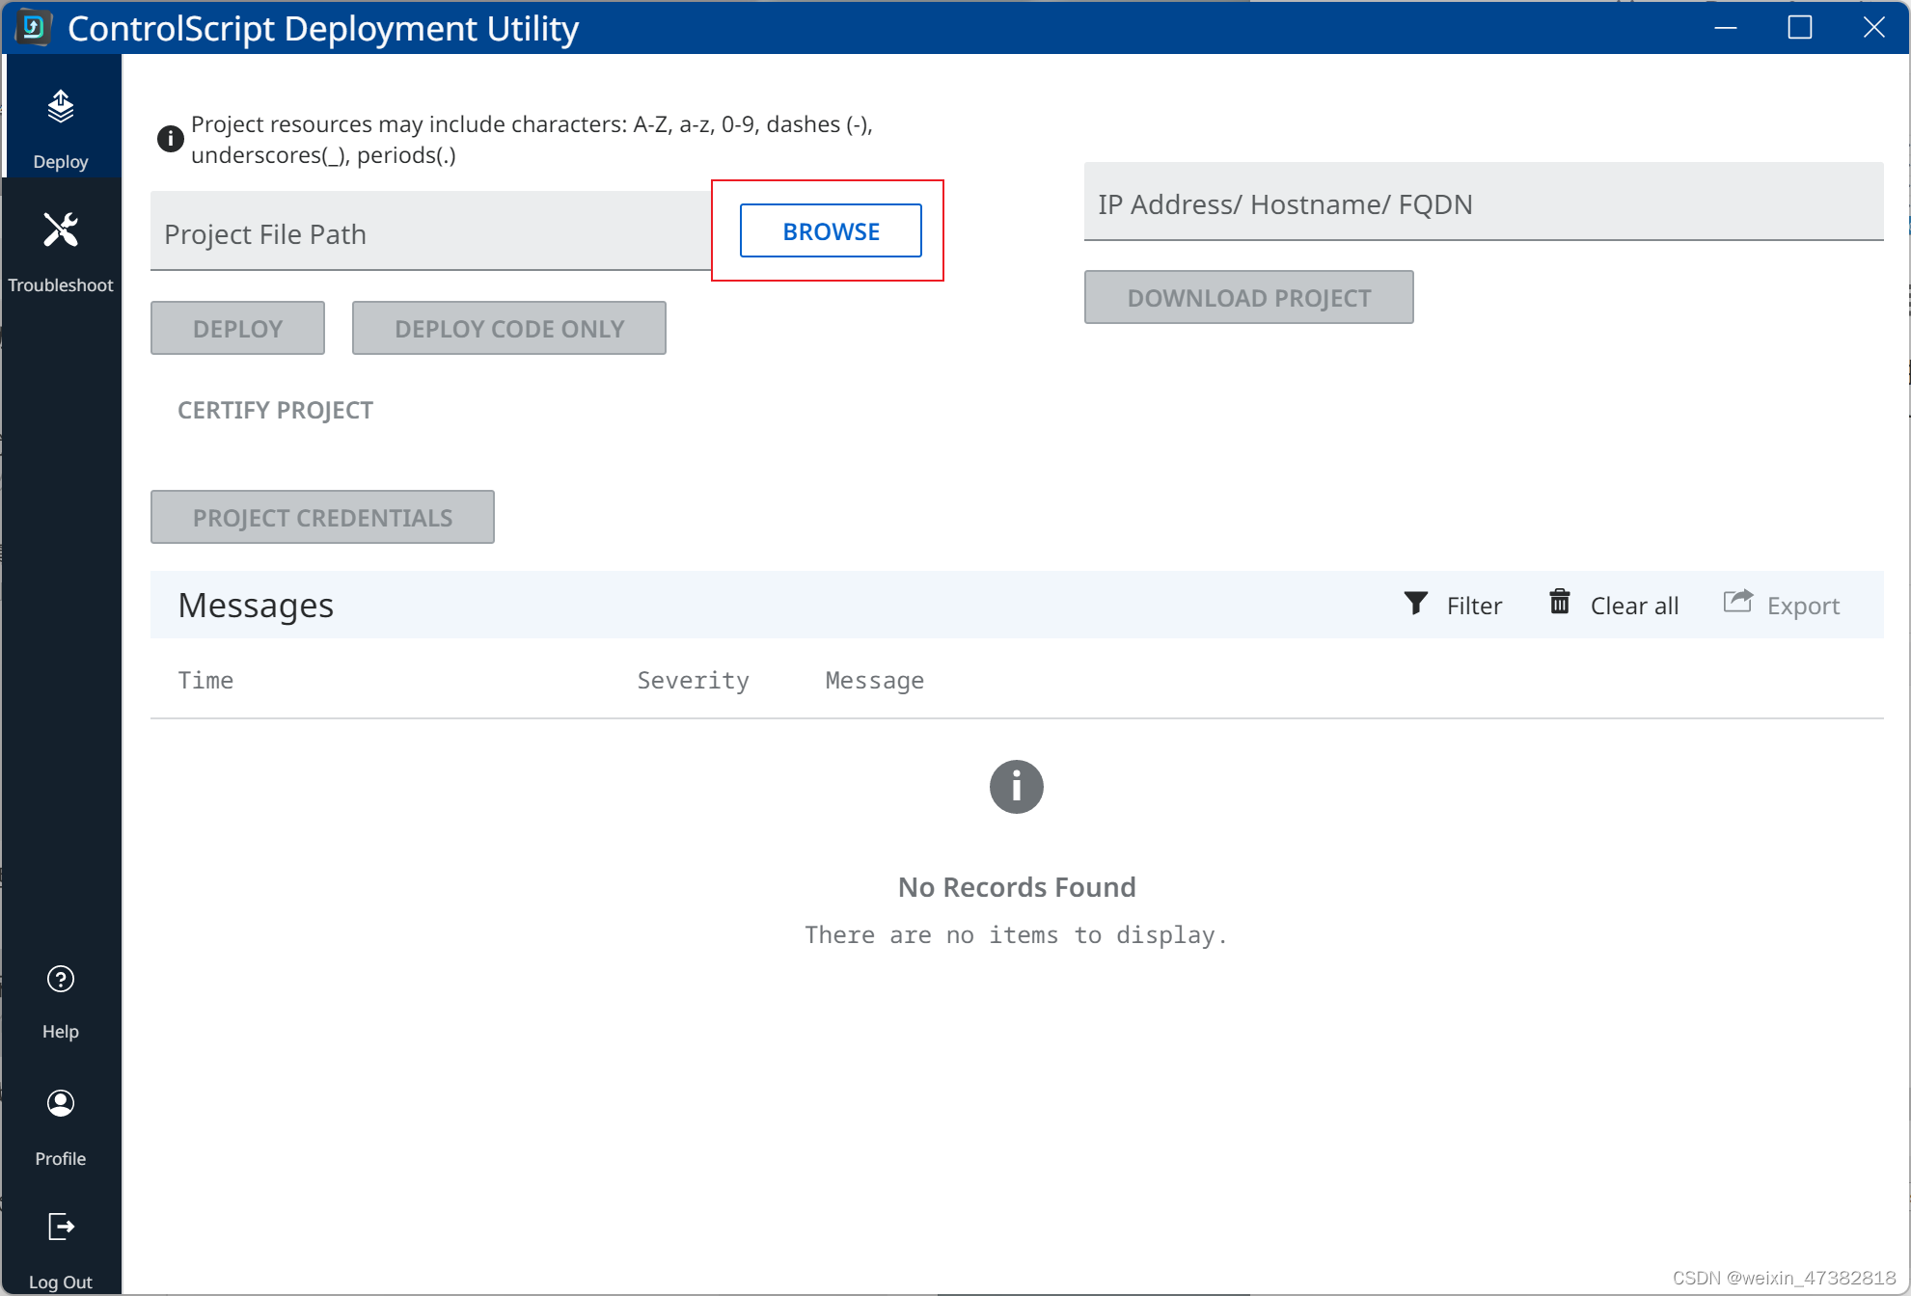Focus the IP Address/Hostname/FQDN field
1911x1296 pixels.
(1483, 203)
